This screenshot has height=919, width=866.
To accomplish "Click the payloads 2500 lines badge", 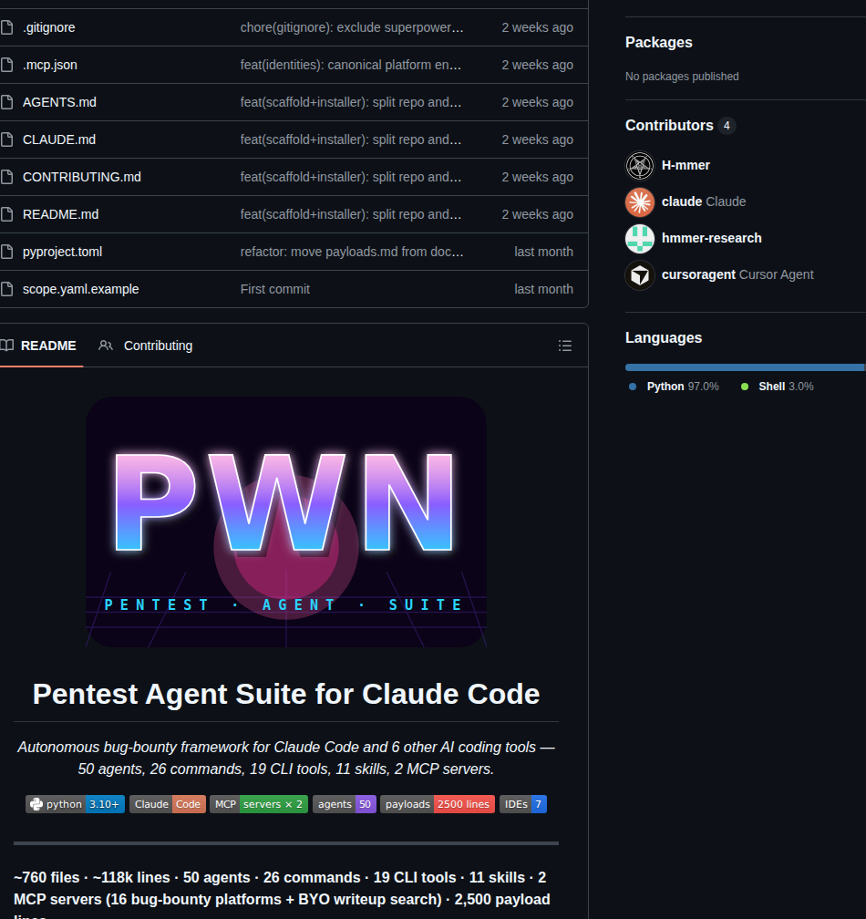I will [438, 804].
